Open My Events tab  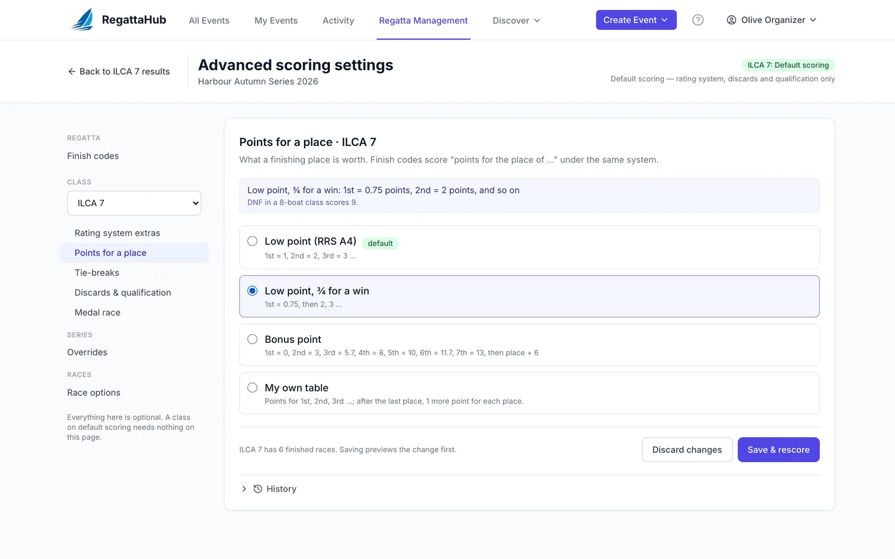[x=276, y=20]
